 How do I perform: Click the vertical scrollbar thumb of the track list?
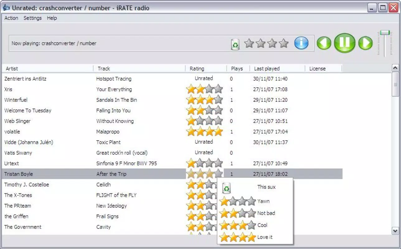(395, 85)
